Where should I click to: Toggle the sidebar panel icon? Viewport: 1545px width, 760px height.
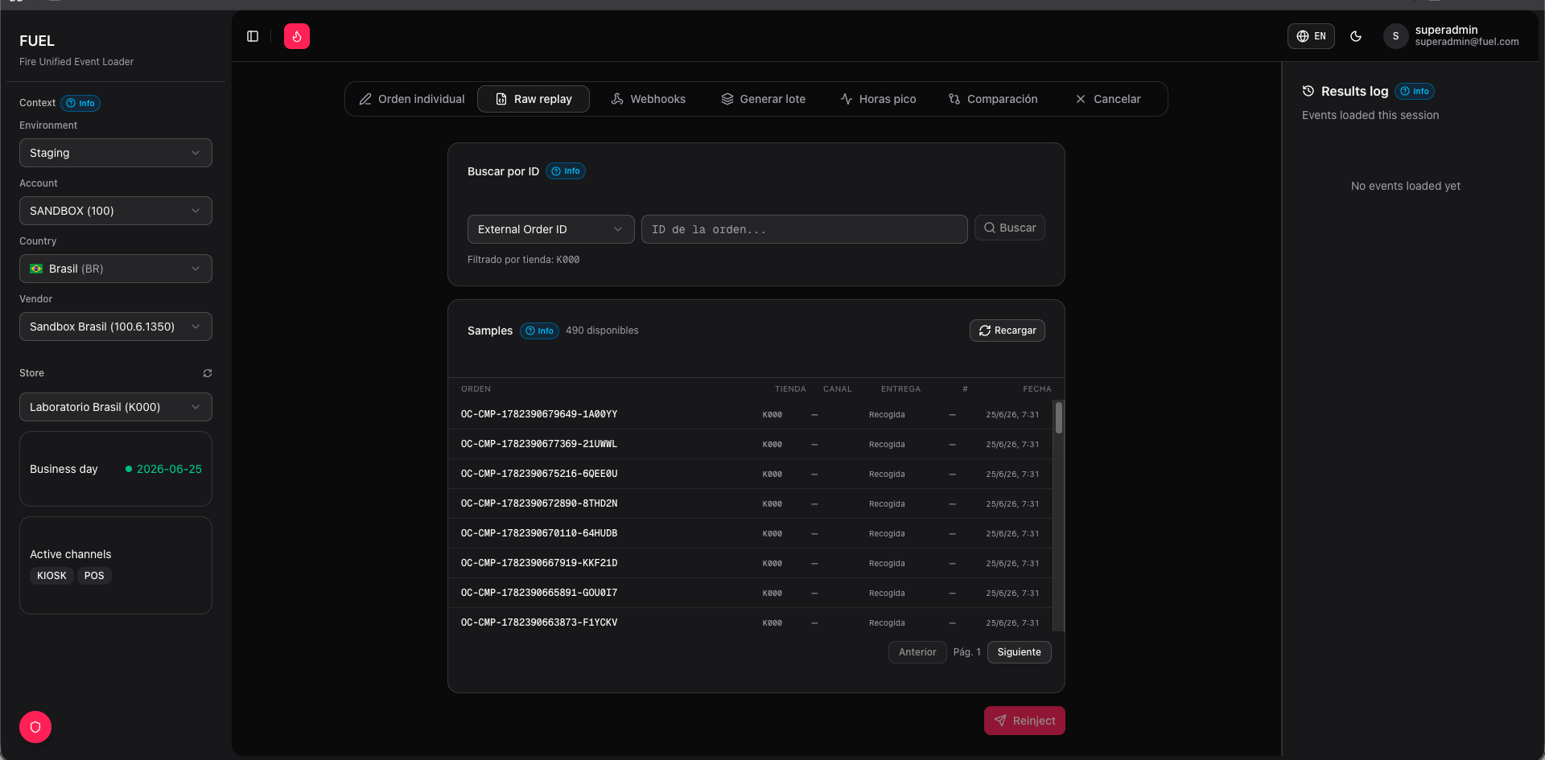pos(253,36)
